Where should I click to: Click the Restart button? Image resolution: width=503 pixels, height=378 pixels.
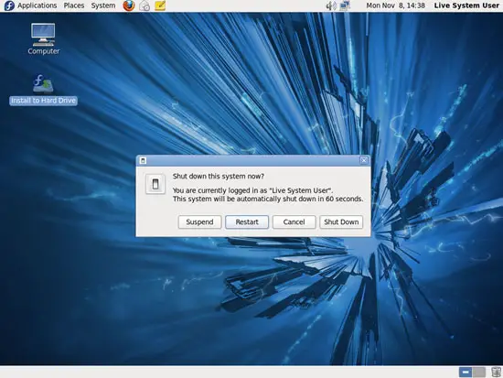[247, 221]
